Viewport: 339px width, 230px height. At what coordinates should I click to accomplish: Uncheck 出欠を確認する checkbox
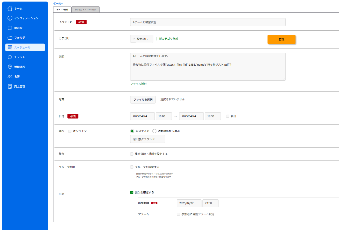(132, 192)
